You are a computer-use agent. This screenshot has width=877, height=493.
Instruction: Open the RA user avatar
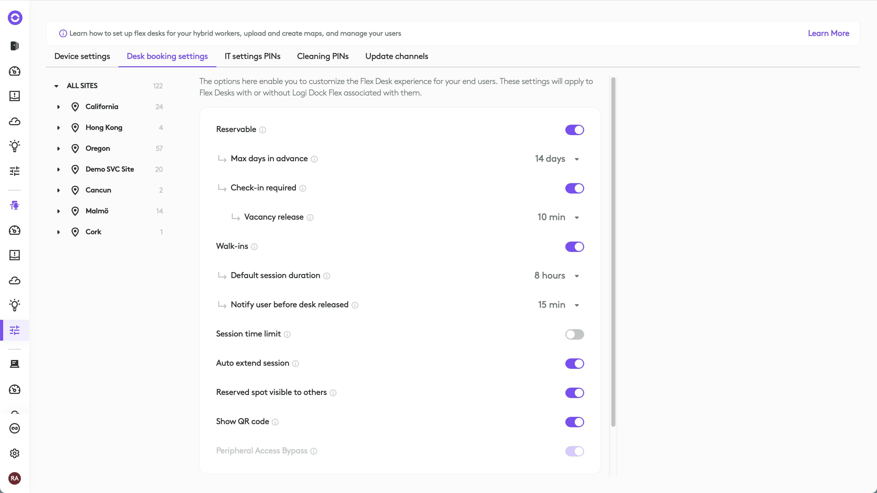[x=15, y=478]
